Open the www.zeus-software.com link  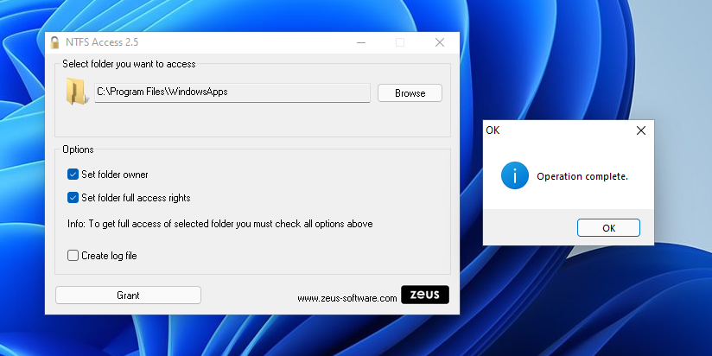(x=347, y=298)
